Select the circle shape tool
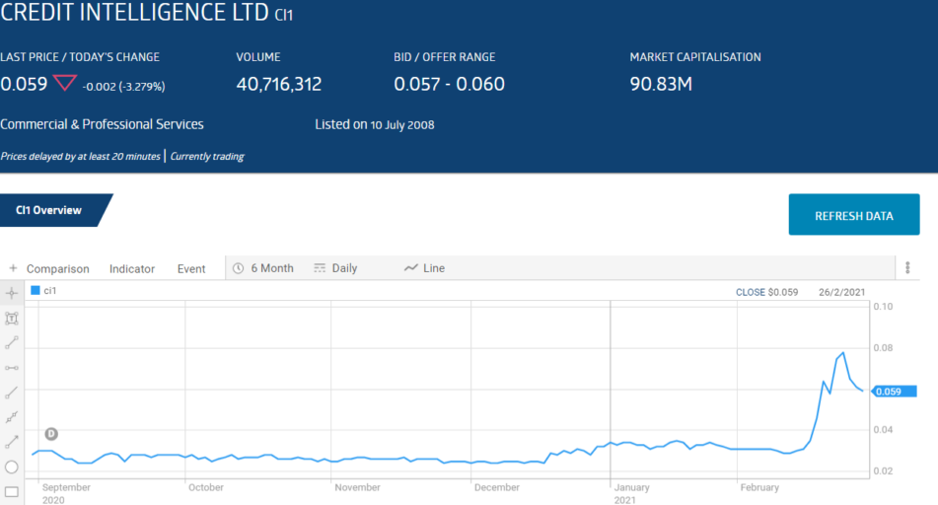This screenshot has height=505, width=938. [x=12, y=468]
